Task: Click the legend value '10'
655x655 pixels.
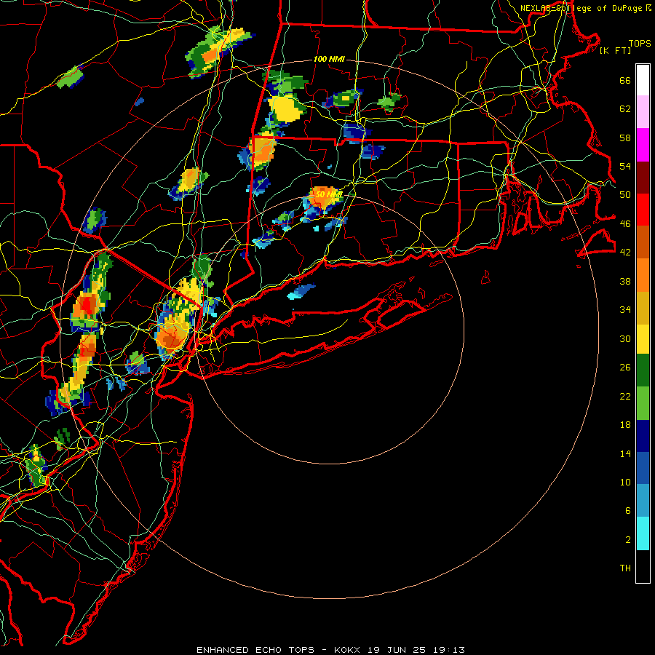Action: 625,482
